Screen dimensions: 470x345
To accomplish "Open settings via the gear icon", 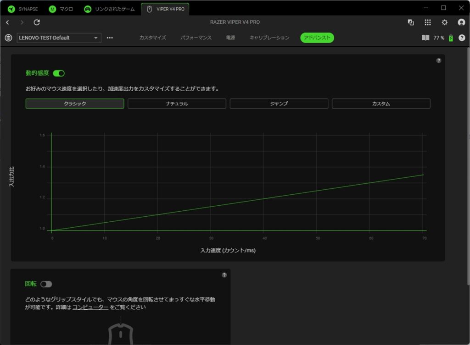I will pos(444,22).
